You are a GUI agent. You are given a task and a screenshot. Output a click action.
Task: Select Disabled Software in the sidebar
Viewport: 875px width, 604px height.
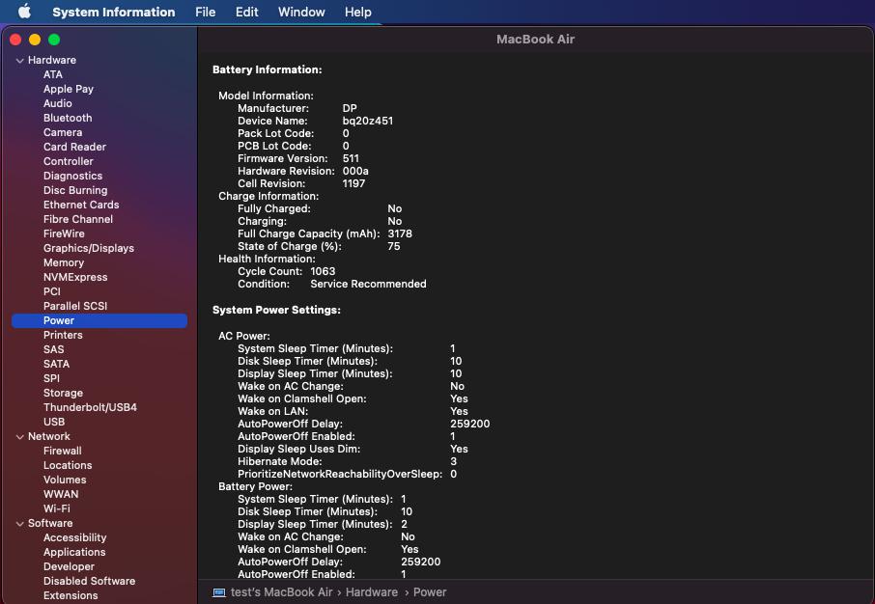click(89, 582)
